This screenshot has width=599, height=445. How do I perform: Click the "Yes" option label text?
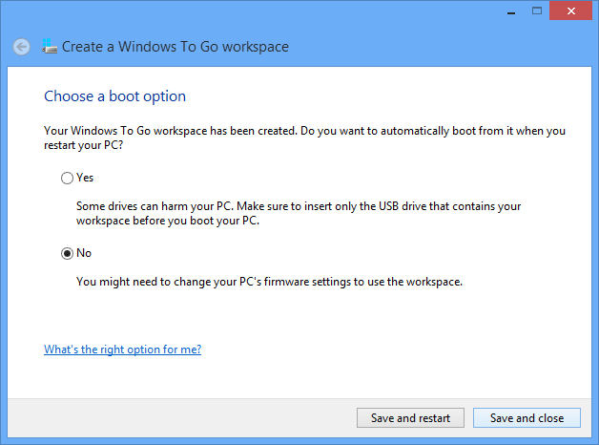85,178
